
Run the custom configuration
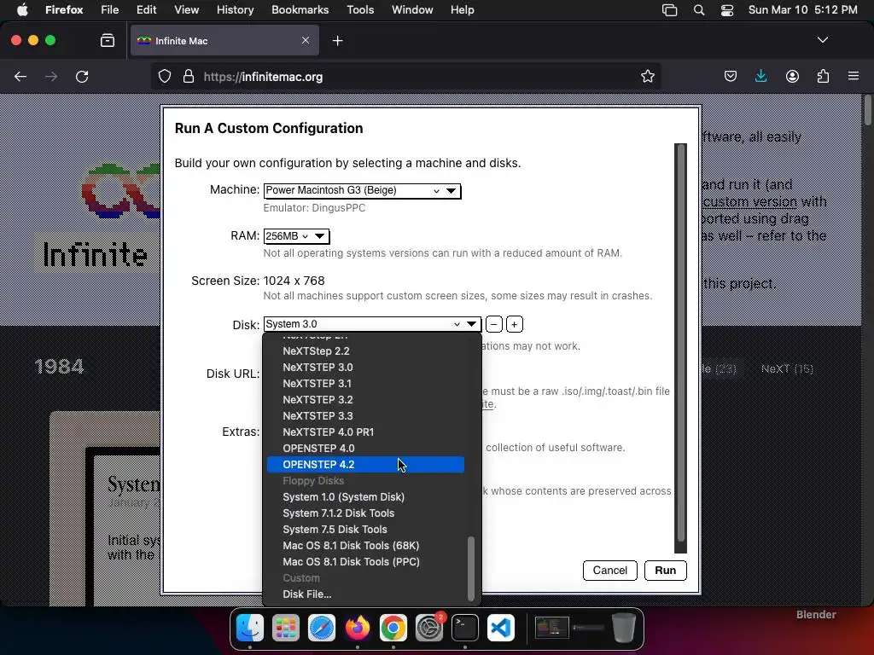tap(666, 571)
